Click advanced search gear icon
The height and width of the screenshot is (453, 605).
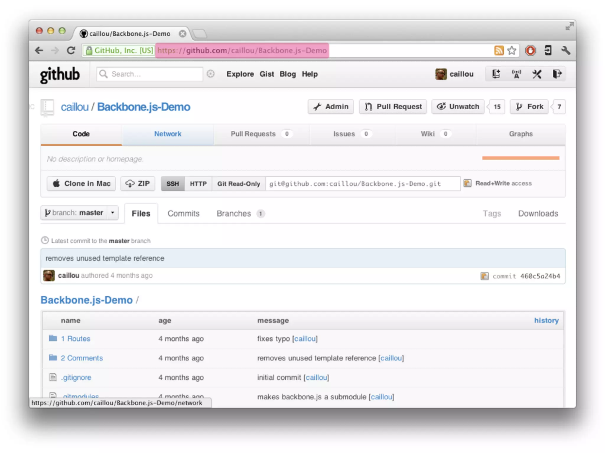[x=210, y=74]
